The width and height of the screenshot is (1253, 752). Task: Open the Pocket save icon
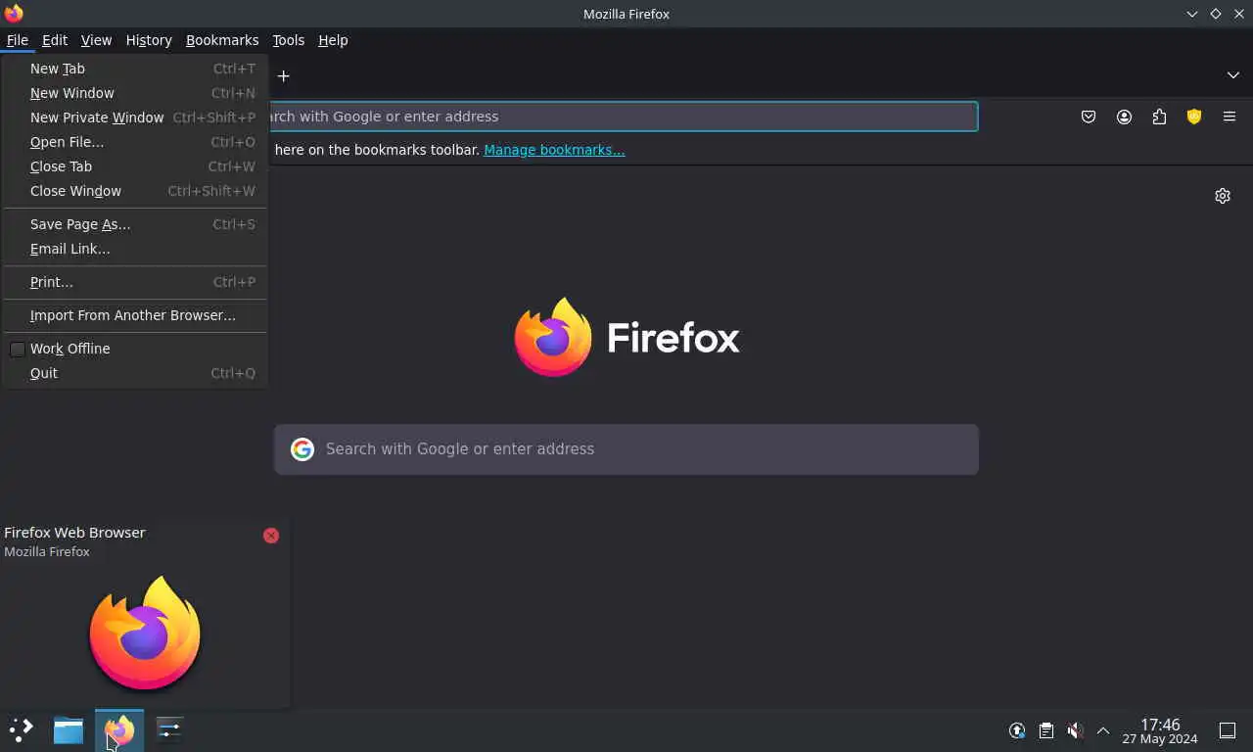1089,117
